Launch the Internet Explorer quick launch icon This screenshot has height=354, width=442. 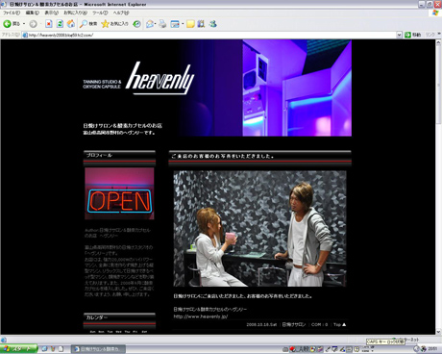[x=44, y=349]
